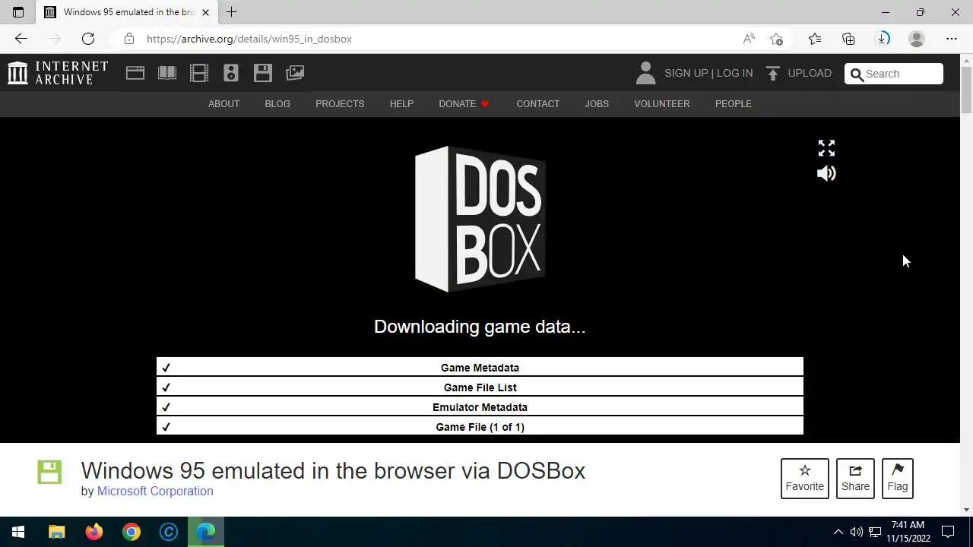
Task: Open the Texts book icon
Action: click(x=167, y=73)
